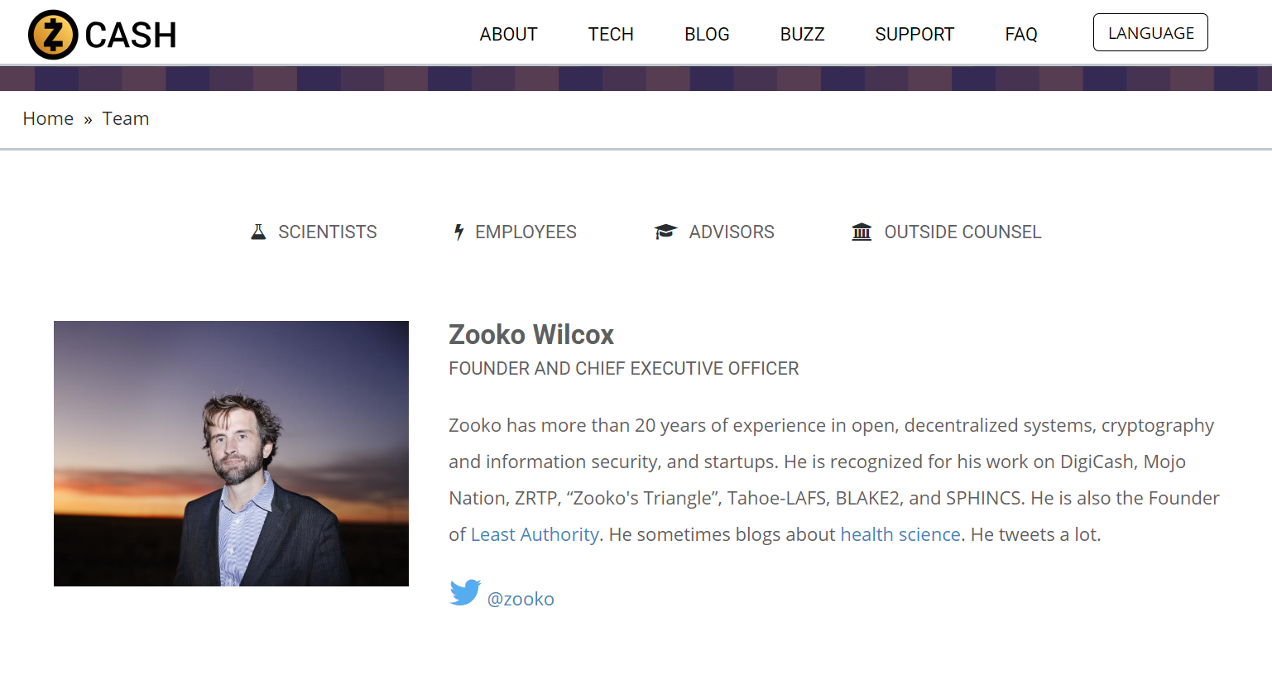
Task: Visit the @zooko Twitter handle link
Action: coord(521,599)
